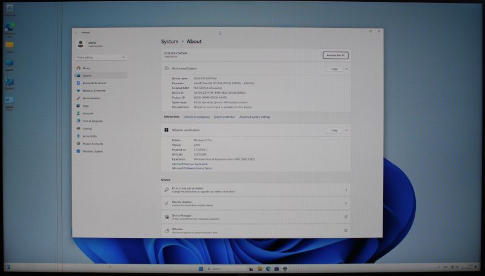Viewport: 485px width, 276px height.
Task: Open Windows Update from sidebar
Action: (92, 151)
